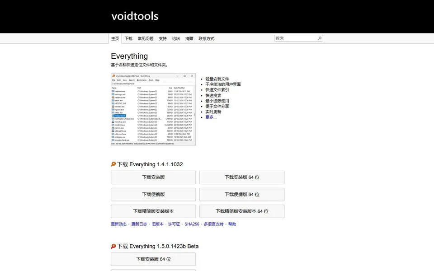Click the 最小资源使用 feature text

pyautogui.click(x=217, y=101)
